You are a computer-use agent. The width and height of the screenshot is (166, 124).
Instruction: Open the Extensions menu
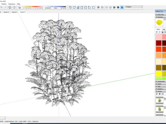click(x=12, y=4)
